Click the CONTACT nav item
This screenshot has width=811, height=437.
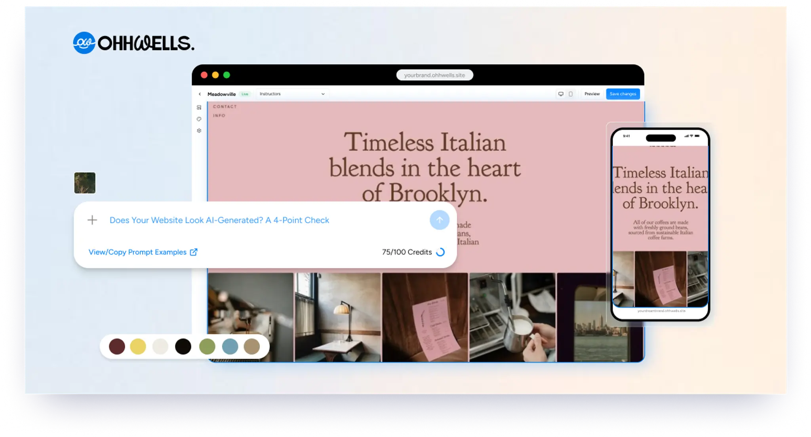coord(225,107)
